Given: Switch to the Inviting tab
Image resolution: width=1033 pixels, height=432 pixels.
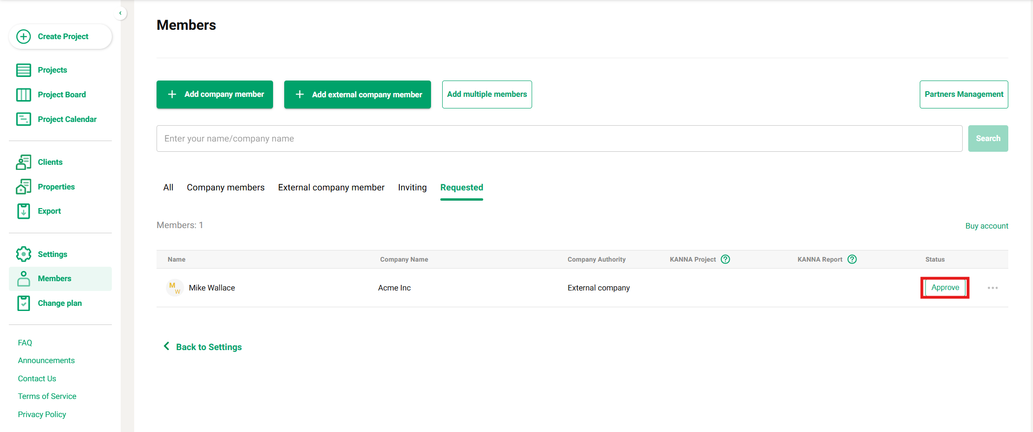Looking at the screenshot, I should coord(412,188).
